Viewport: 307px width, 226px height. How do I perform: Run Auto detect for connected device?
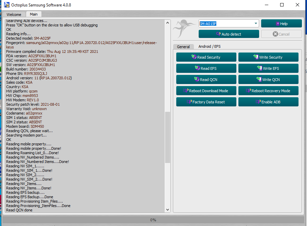point(229,34)
